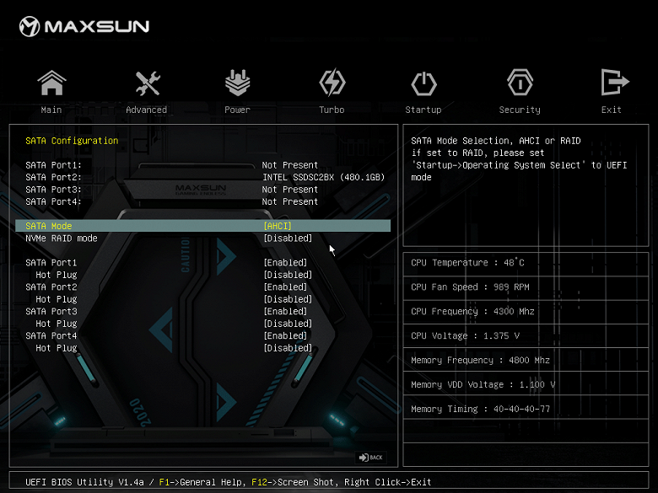
Task: Toggle SATA Port2 [Enabled] setting
Action: (285, 287)
